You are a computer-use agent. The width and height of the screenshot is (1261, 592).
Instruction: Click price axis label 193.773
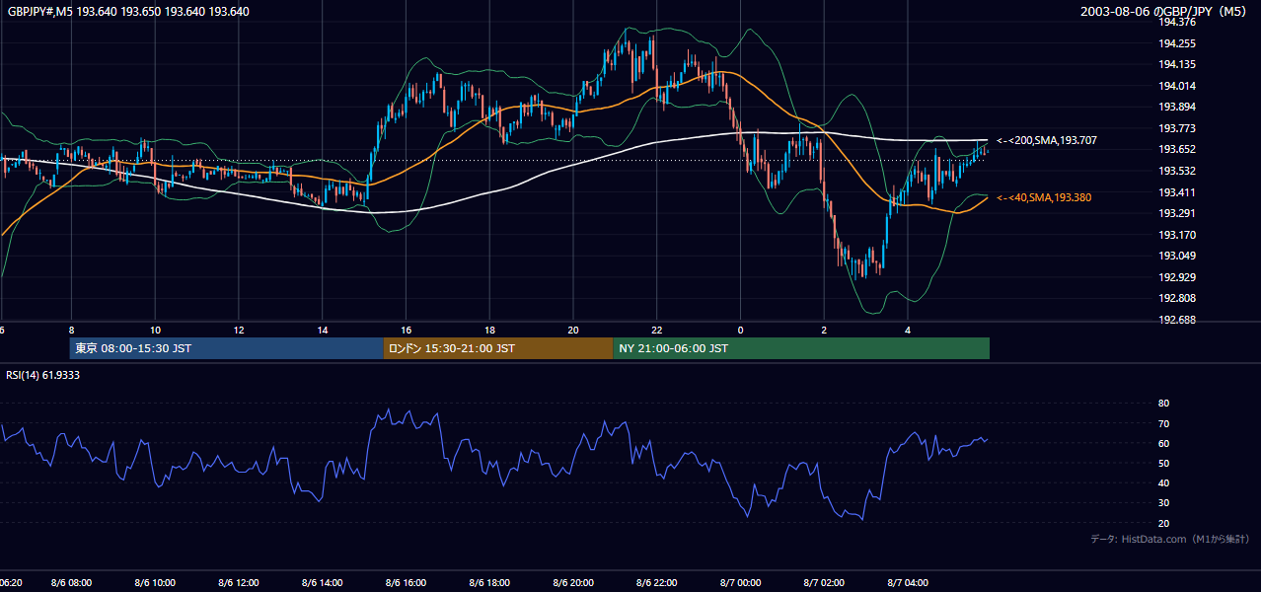pos(1177,128)
